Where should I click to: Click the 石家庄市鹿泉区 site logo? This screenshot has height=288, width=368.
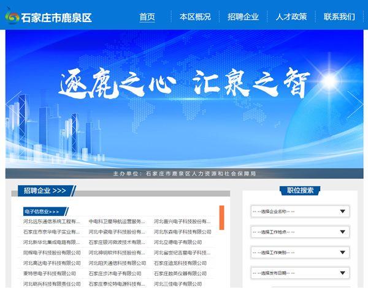coord(48,17)
